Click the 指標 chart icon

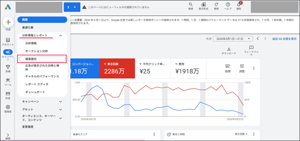click(x=228, y=66)
